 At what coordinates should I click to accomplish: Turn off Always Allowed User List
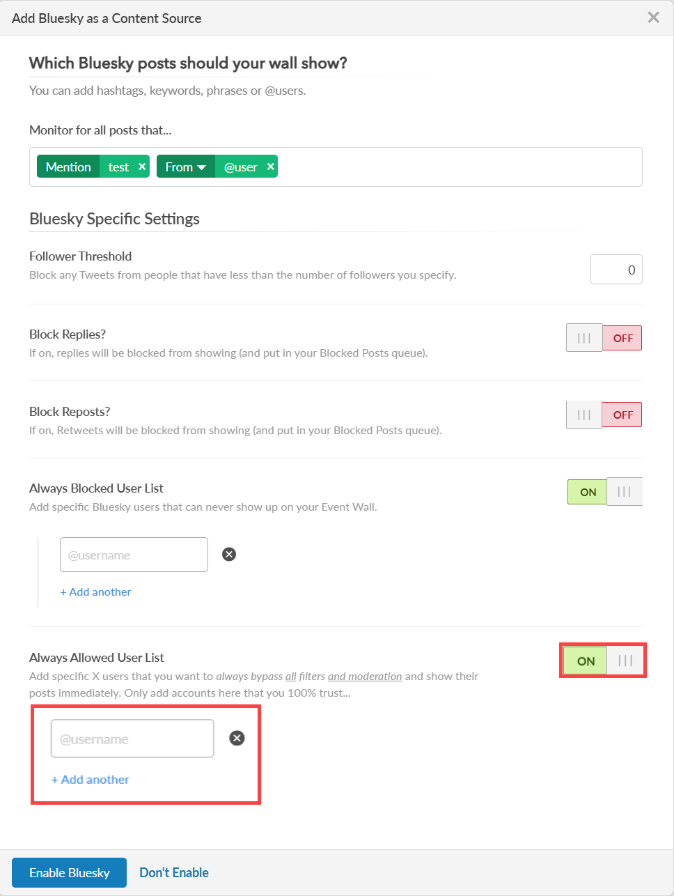(603, 661)
